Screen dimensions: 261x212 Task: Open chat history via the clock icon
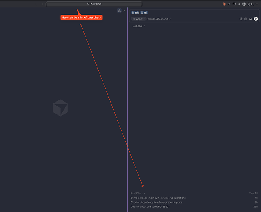click(x=234, y=4)
